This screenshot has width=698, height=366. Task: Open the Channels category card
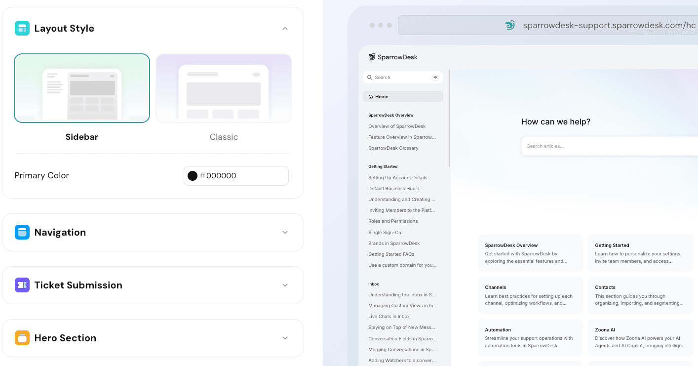[530, 295]
